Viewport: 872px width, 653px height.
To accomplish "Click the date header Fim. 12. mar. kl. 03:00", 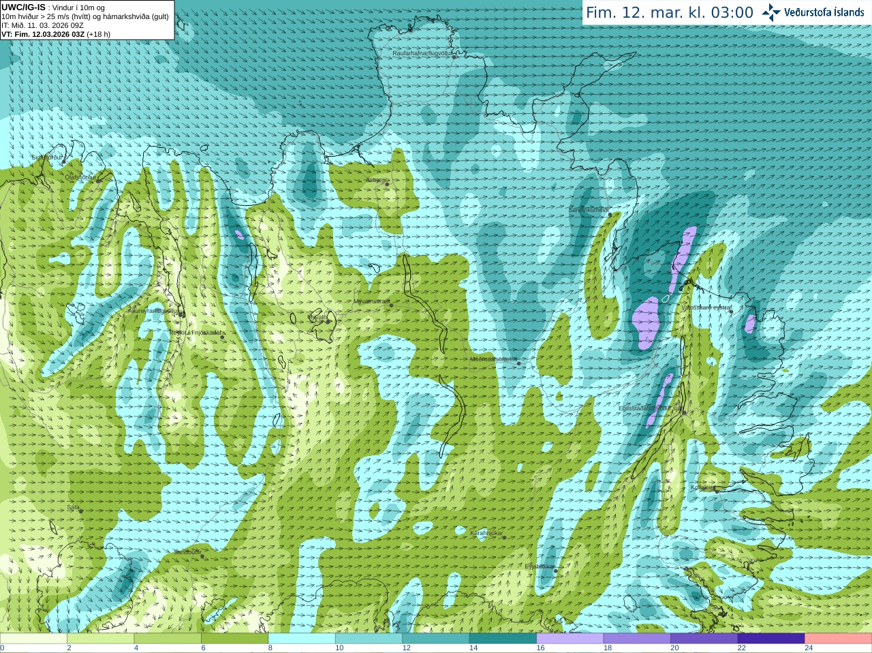I will pyautogui.click(x=670, y=13).
